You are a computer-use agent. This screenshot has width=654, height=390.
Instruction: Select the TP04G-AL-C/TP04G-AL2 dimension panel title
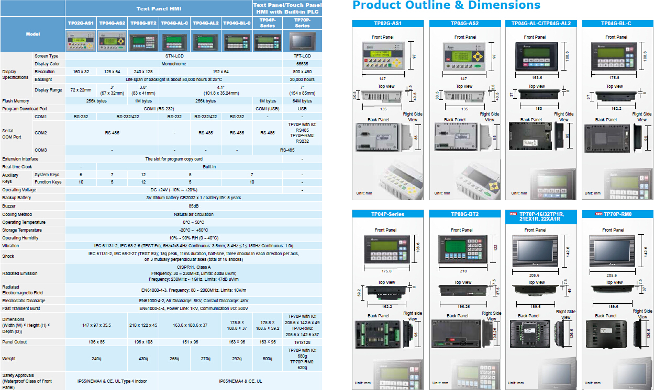[x=541, y=24]
